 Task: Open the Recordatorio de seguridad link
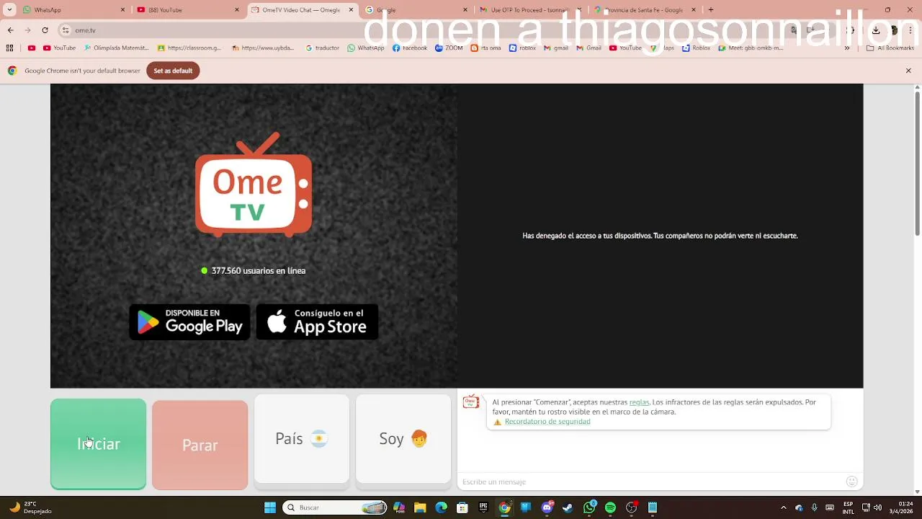[x=547, y=422]
